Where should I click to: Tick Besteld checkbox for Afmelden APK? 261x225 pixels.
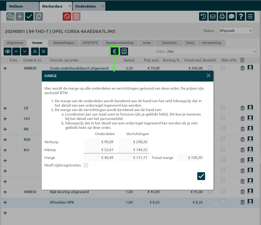(210, 201)
